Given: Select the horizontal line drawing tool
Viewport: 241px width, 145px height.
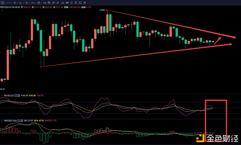Looking at the screenshot, I should (x=8, y=3).
